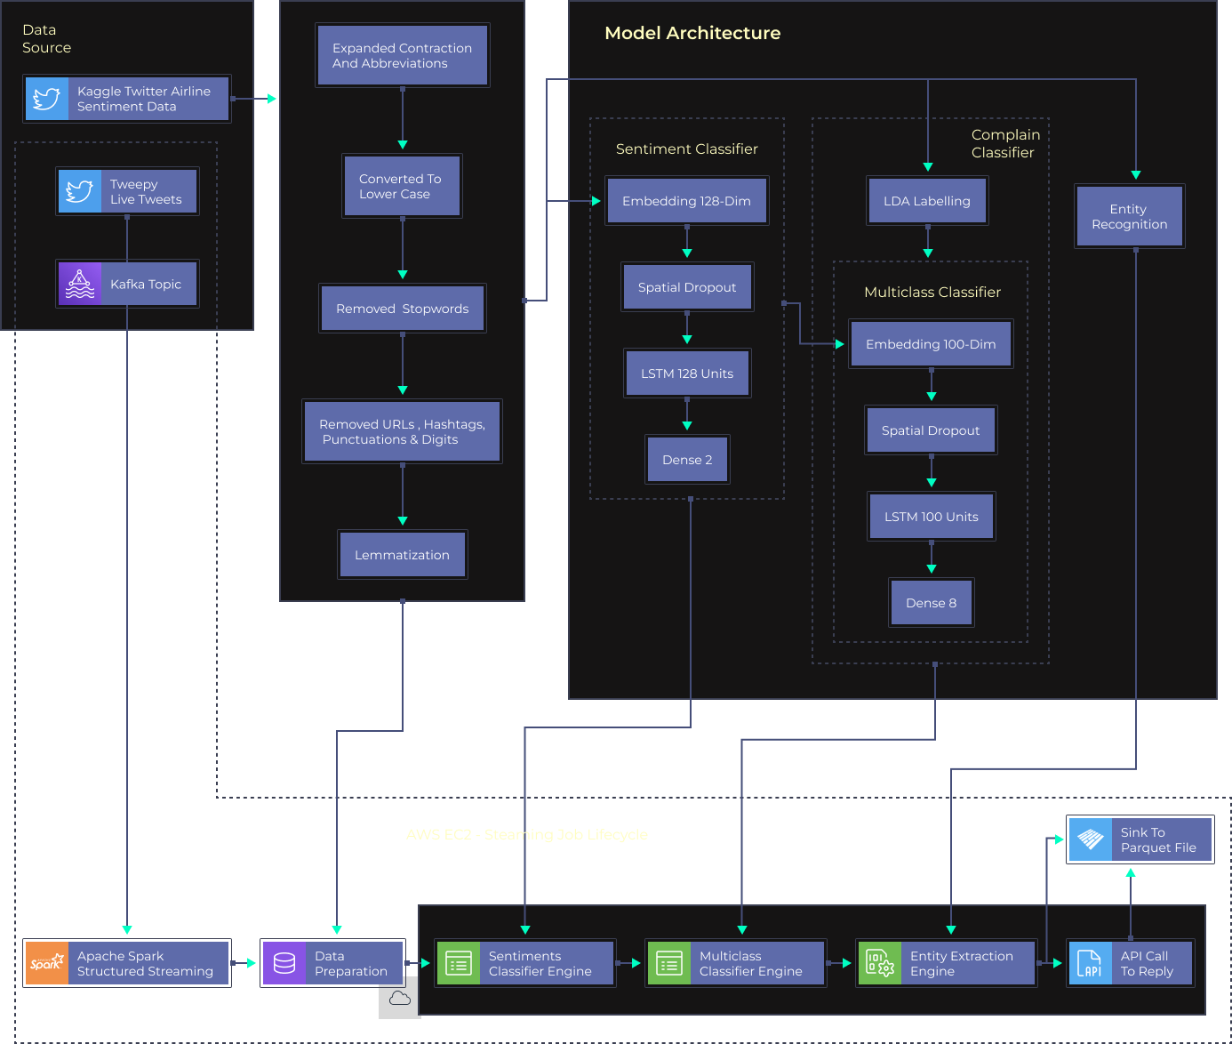The image size is (1232, 1044).
Task: Click the Removed Stopwords block
Action: click(x=402, y=309)
